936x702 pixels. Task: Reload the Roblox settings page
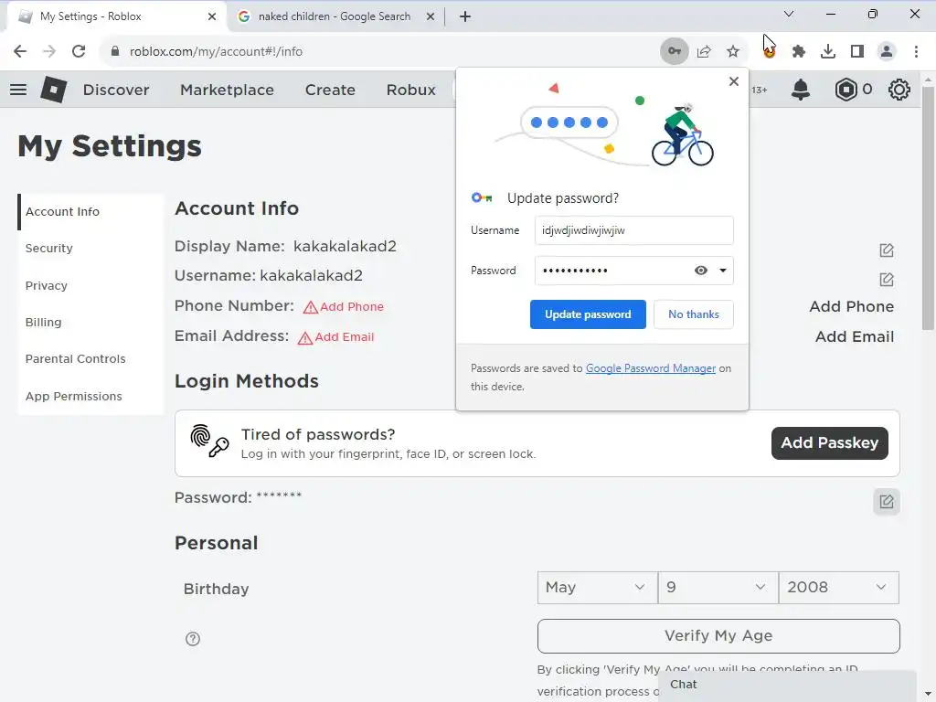pos(79,51)
